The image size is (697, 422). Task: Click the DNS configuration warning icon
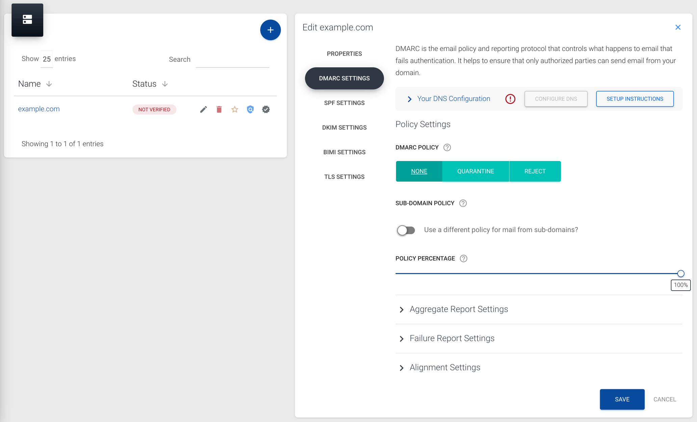coord(510,99)
